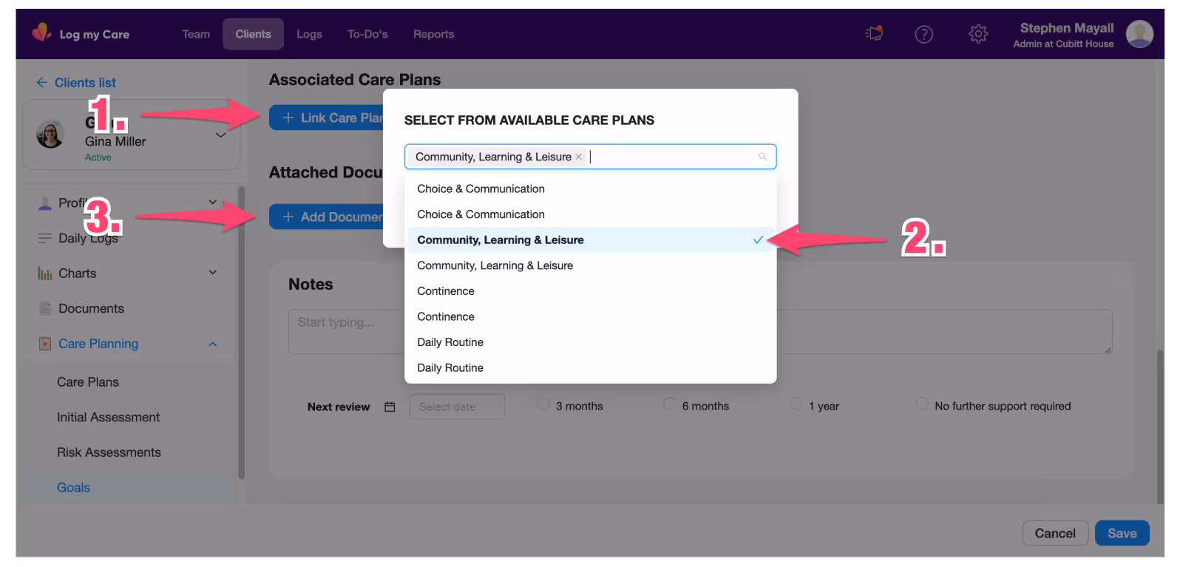1183x567 pixels.
Task: Click the Link Care Plan button
Action: tap(326, 118)
